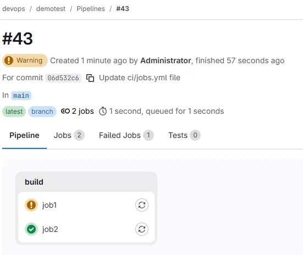
Task: Go to the Pipelines breadcrumb
Action: pyautogui.click(x=91, y=9)
